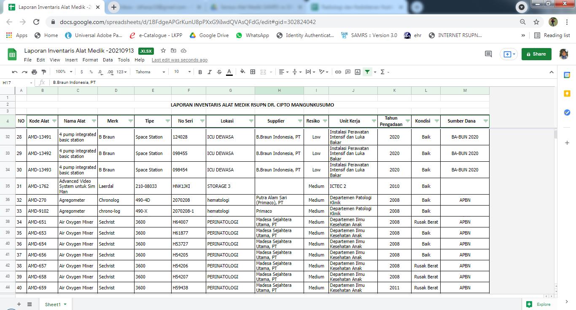576x310 pixels.
Task: Move document using folder icon
Action: 173,51
